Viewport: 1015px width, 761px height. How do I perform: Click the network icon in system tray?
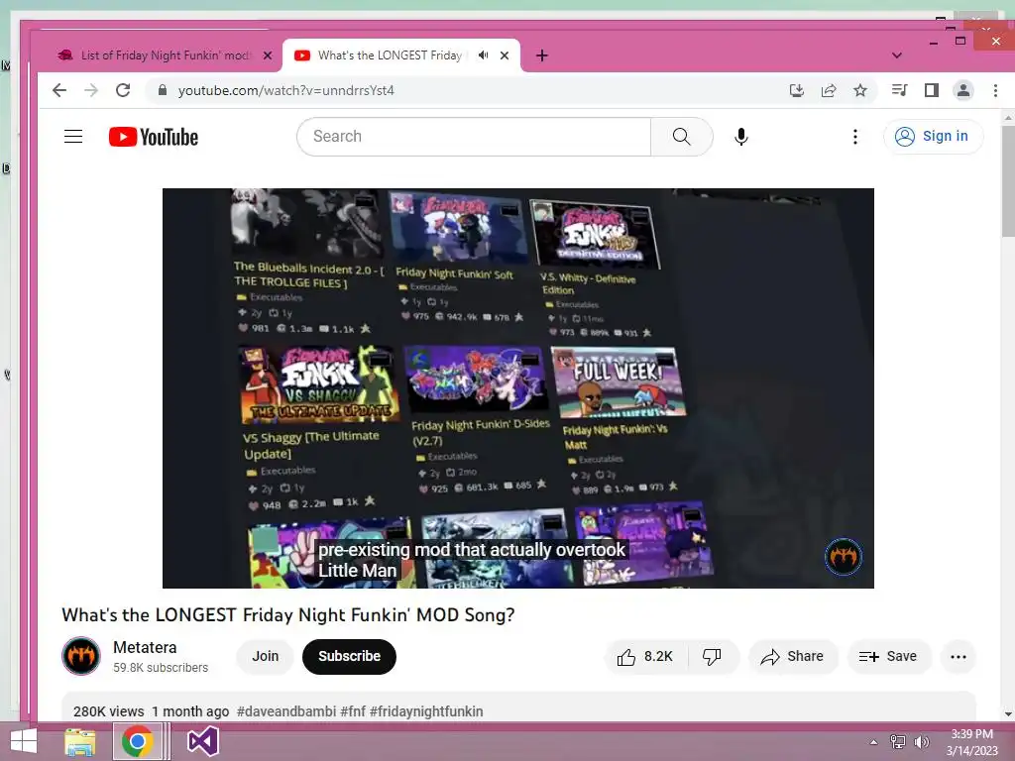pyautogui.click(x=898, y=741)
